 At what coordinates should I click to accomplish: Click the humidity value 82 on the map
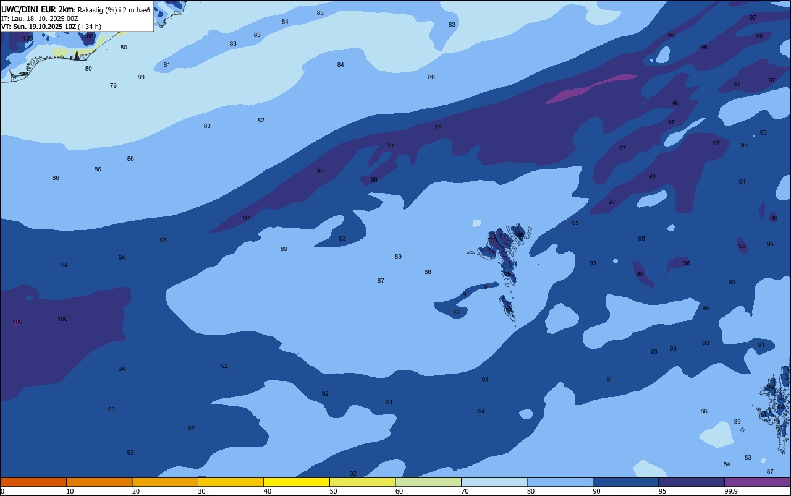pyautogui.click(x=261, y=121)
